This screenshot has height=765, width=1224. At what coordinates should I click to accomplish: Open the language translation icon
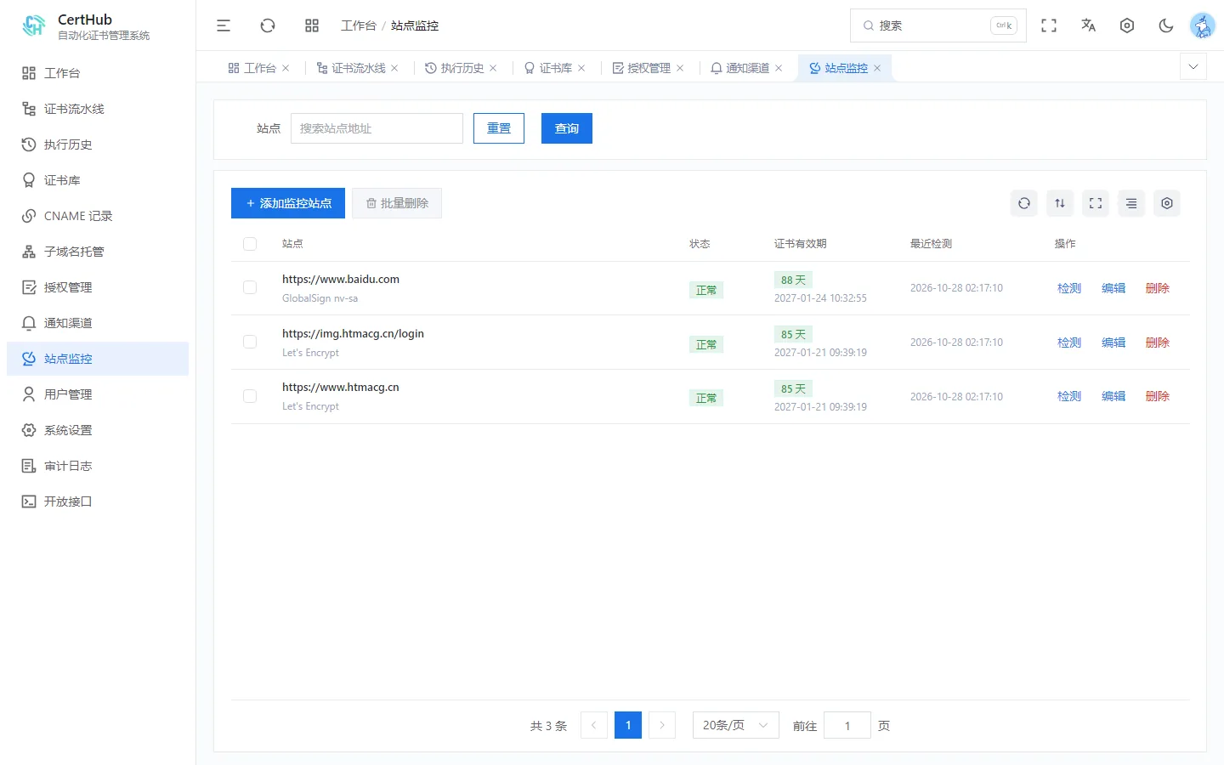1088,25
